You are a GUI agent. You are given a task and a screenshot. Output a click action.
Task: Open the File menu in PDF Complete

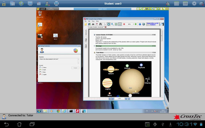(x=86, y=21)
